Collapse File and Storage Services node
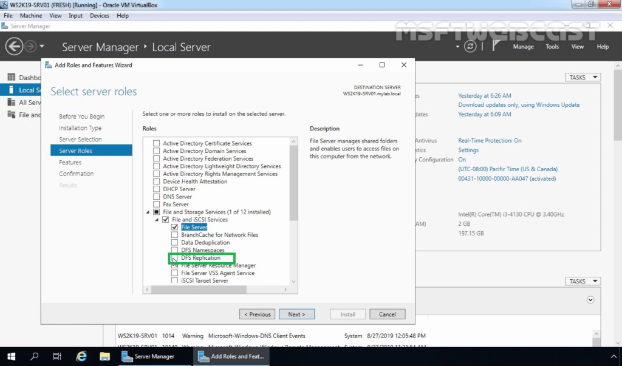 [148, 212]
